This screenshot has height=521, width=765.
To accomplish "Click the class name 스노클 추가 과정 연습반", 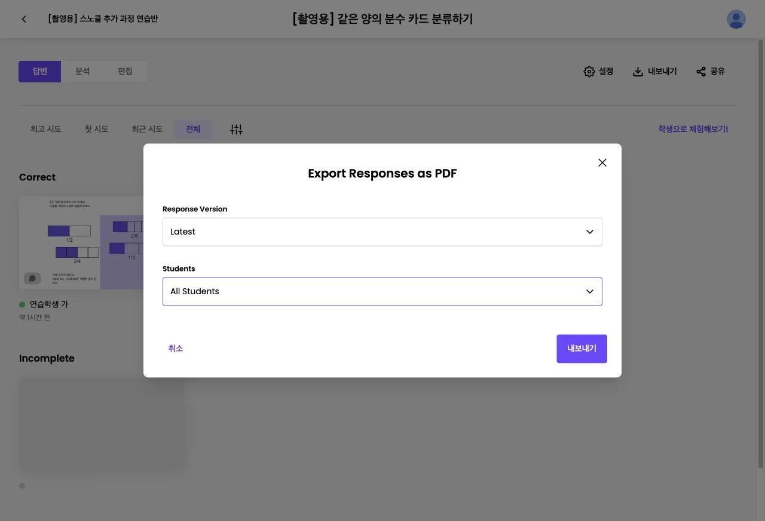I will pyautogui.click(x=103, y=19).
